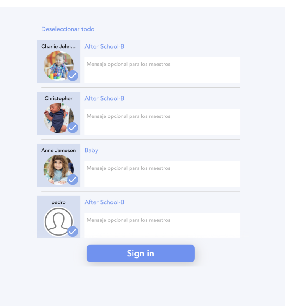This screenshot has width=285, height=306.
Task: Focus pedro's optional message text area
Action: point(162,226)
